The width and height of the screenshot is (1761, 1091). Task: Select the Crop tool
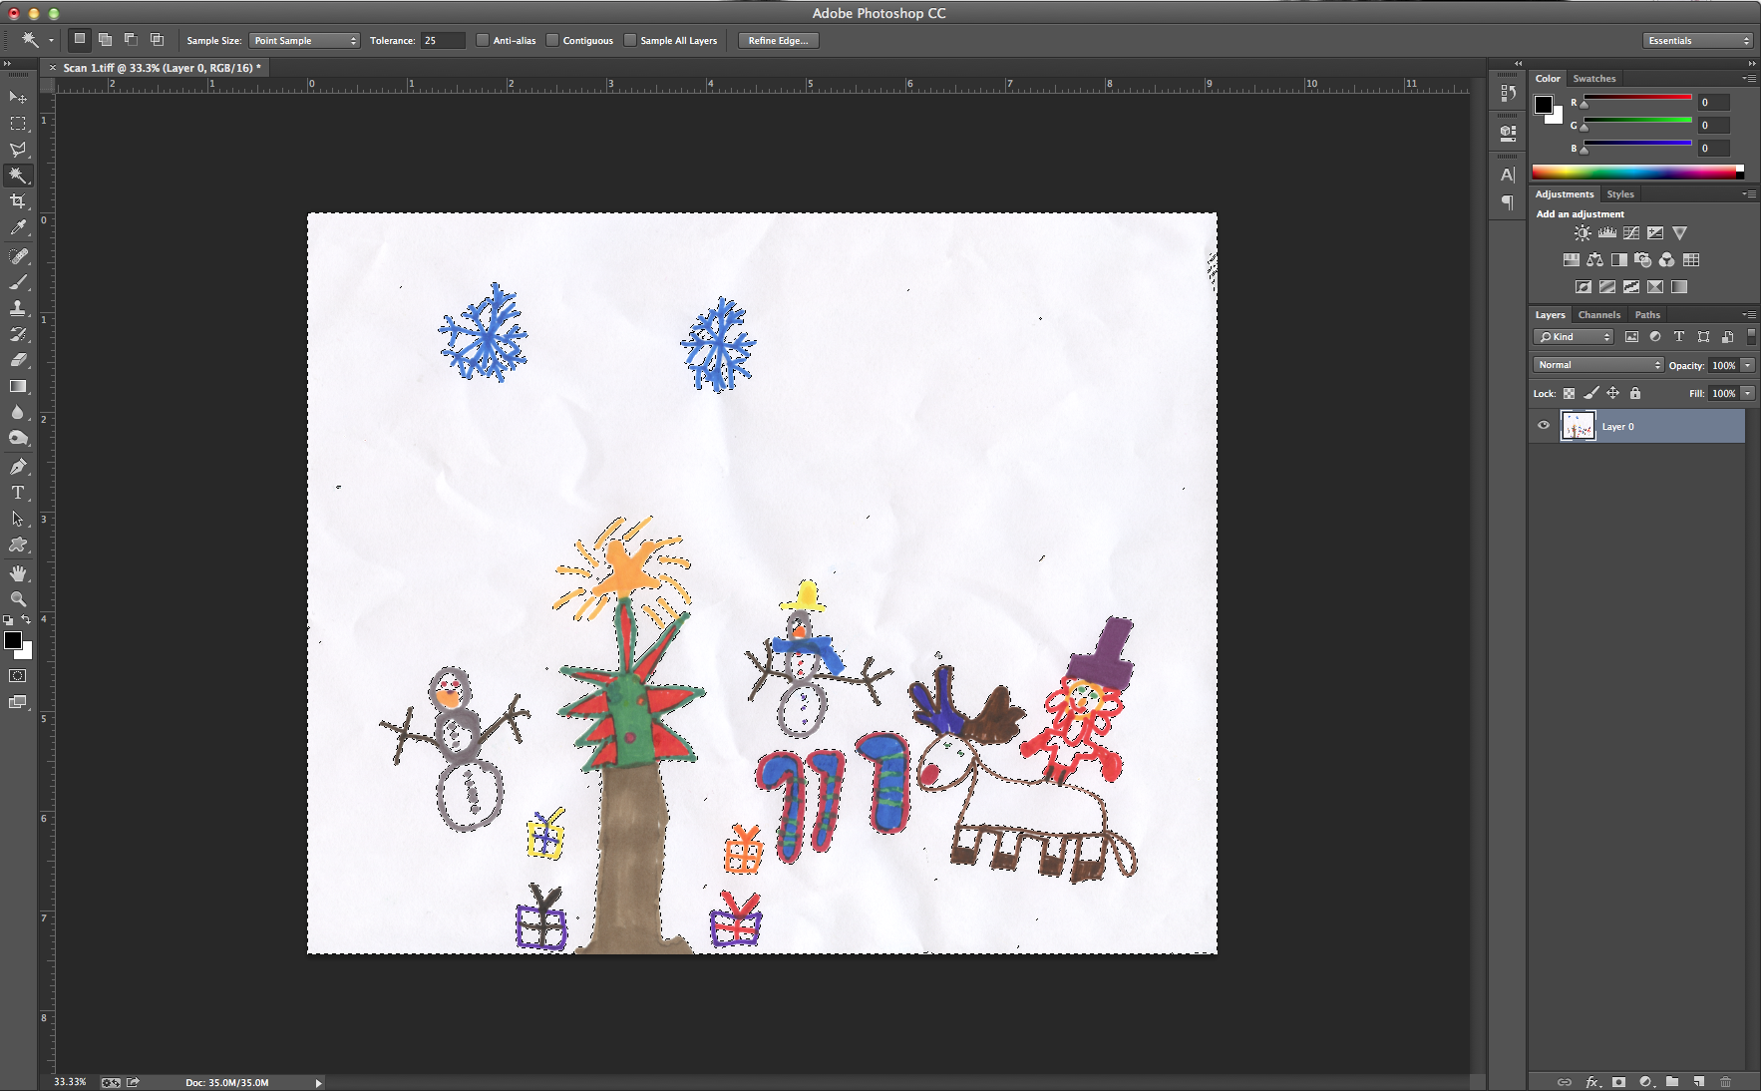pos(19,201)
